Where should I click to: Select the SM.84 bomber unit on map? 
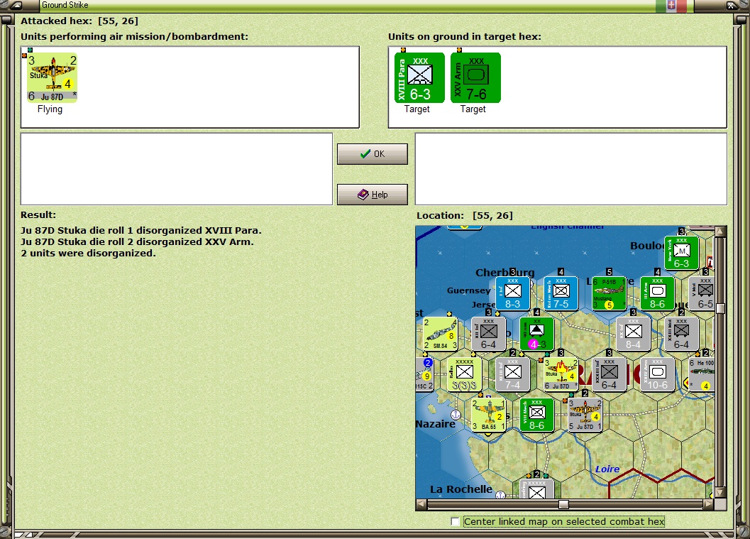click(x=440, y=334)
